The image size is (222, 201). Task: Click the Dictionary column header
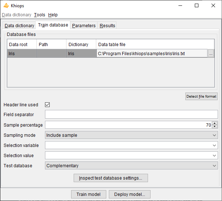(x=81, y=45)
